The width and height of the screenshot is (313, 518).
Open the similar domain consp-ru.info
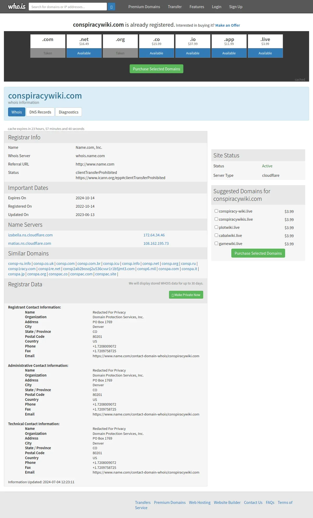[19, 264]
